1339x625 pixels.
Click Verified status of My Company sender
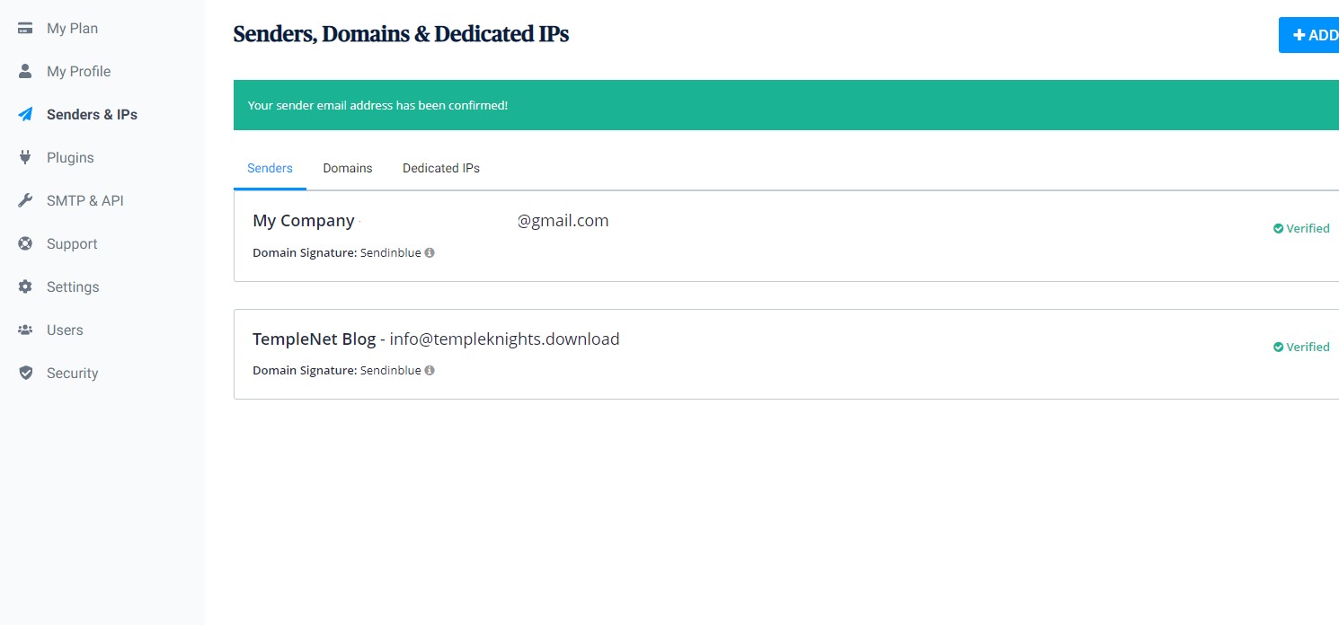[1301, 228]
